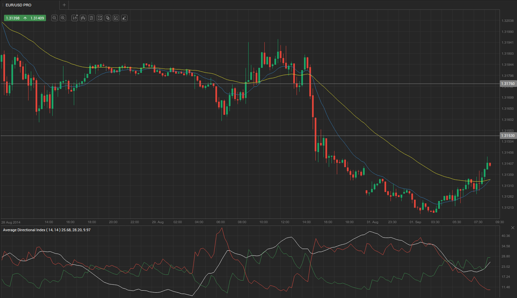Open chart settings sliders icon

pyautogui.click(x=91, y=18)
